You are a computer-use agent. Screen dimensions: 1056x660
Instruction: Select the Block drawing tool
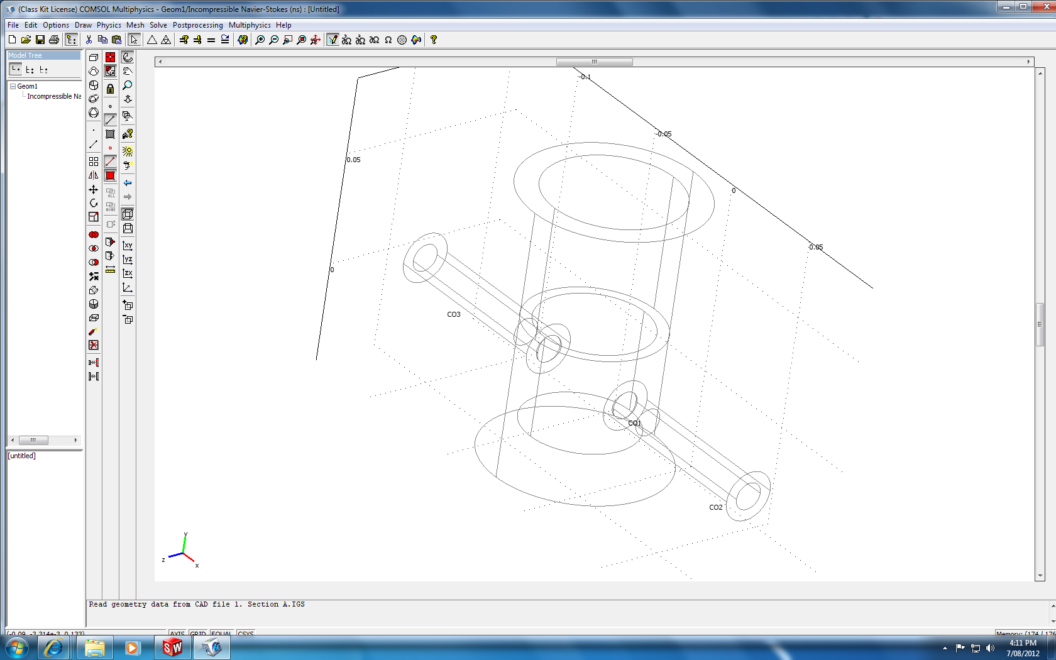[94, 57]
